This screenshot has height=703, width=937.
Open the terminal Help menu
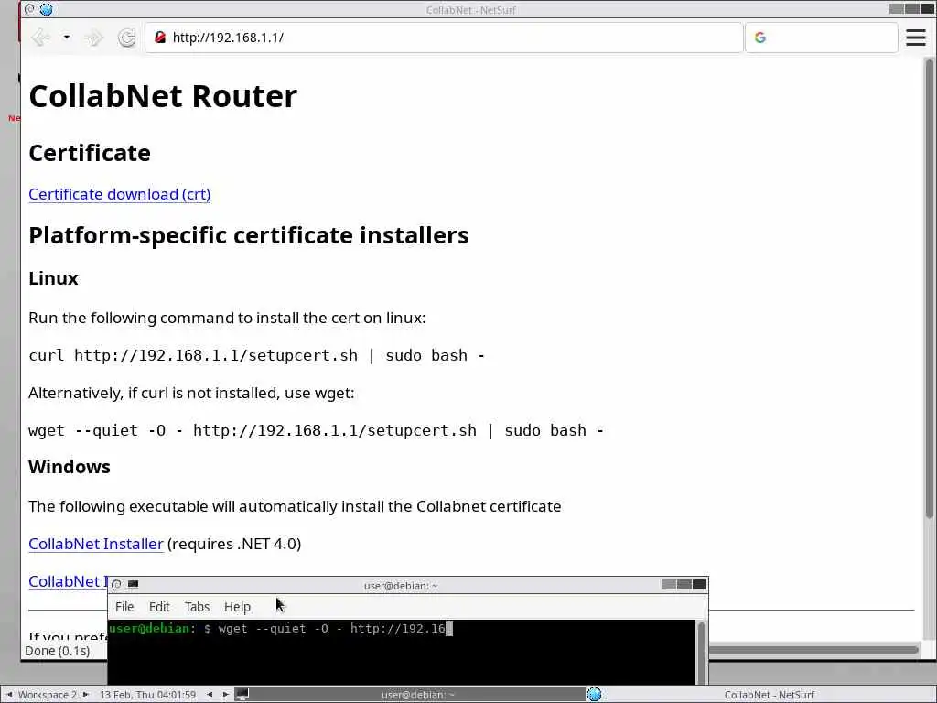[x=237, y=607]
